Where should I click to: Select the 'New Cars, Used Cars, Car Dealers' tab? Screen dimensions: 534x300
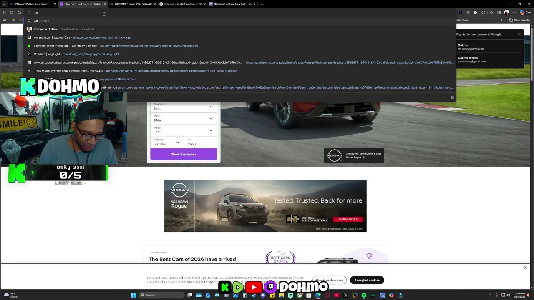[82, 4]
